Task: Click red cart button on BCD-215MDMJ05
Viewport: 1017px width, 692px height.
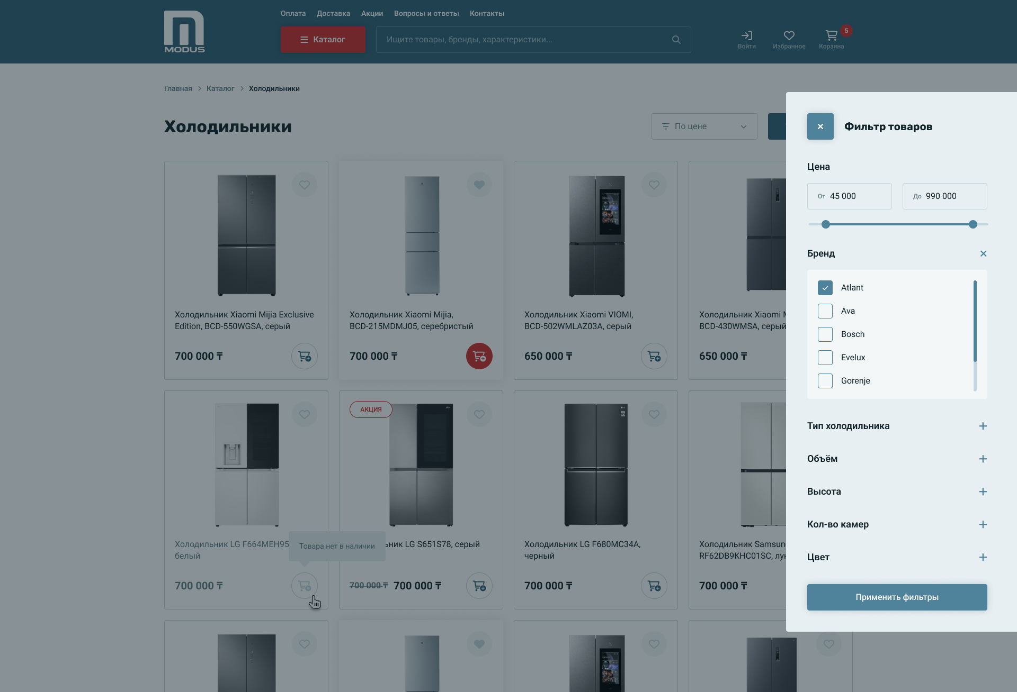Action: 479,356
